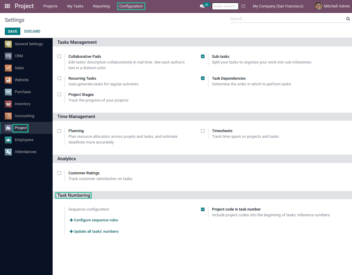Open the Projects menu
The image size is (352, 275).
click(x=50, y=6)
